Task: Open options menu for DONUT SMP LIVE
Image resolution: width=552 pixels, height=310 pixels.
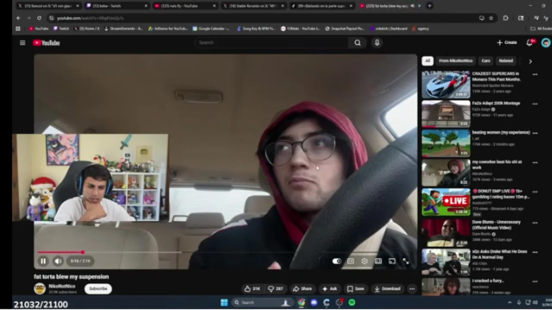Action: tap(535, 192)
